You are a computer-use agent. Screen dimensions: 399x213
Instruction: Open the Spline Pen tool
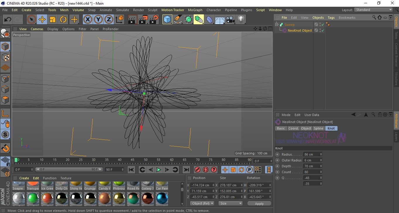click(178, 20)
